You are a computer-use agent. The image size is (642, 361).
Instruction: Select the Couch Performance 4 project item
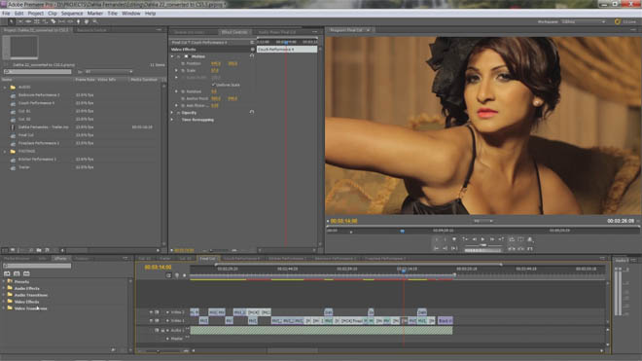coord(36,103)
